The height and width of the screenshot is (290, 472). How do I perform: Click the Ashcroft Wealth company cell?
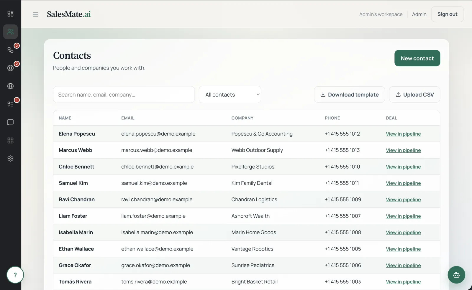[250, 216]
